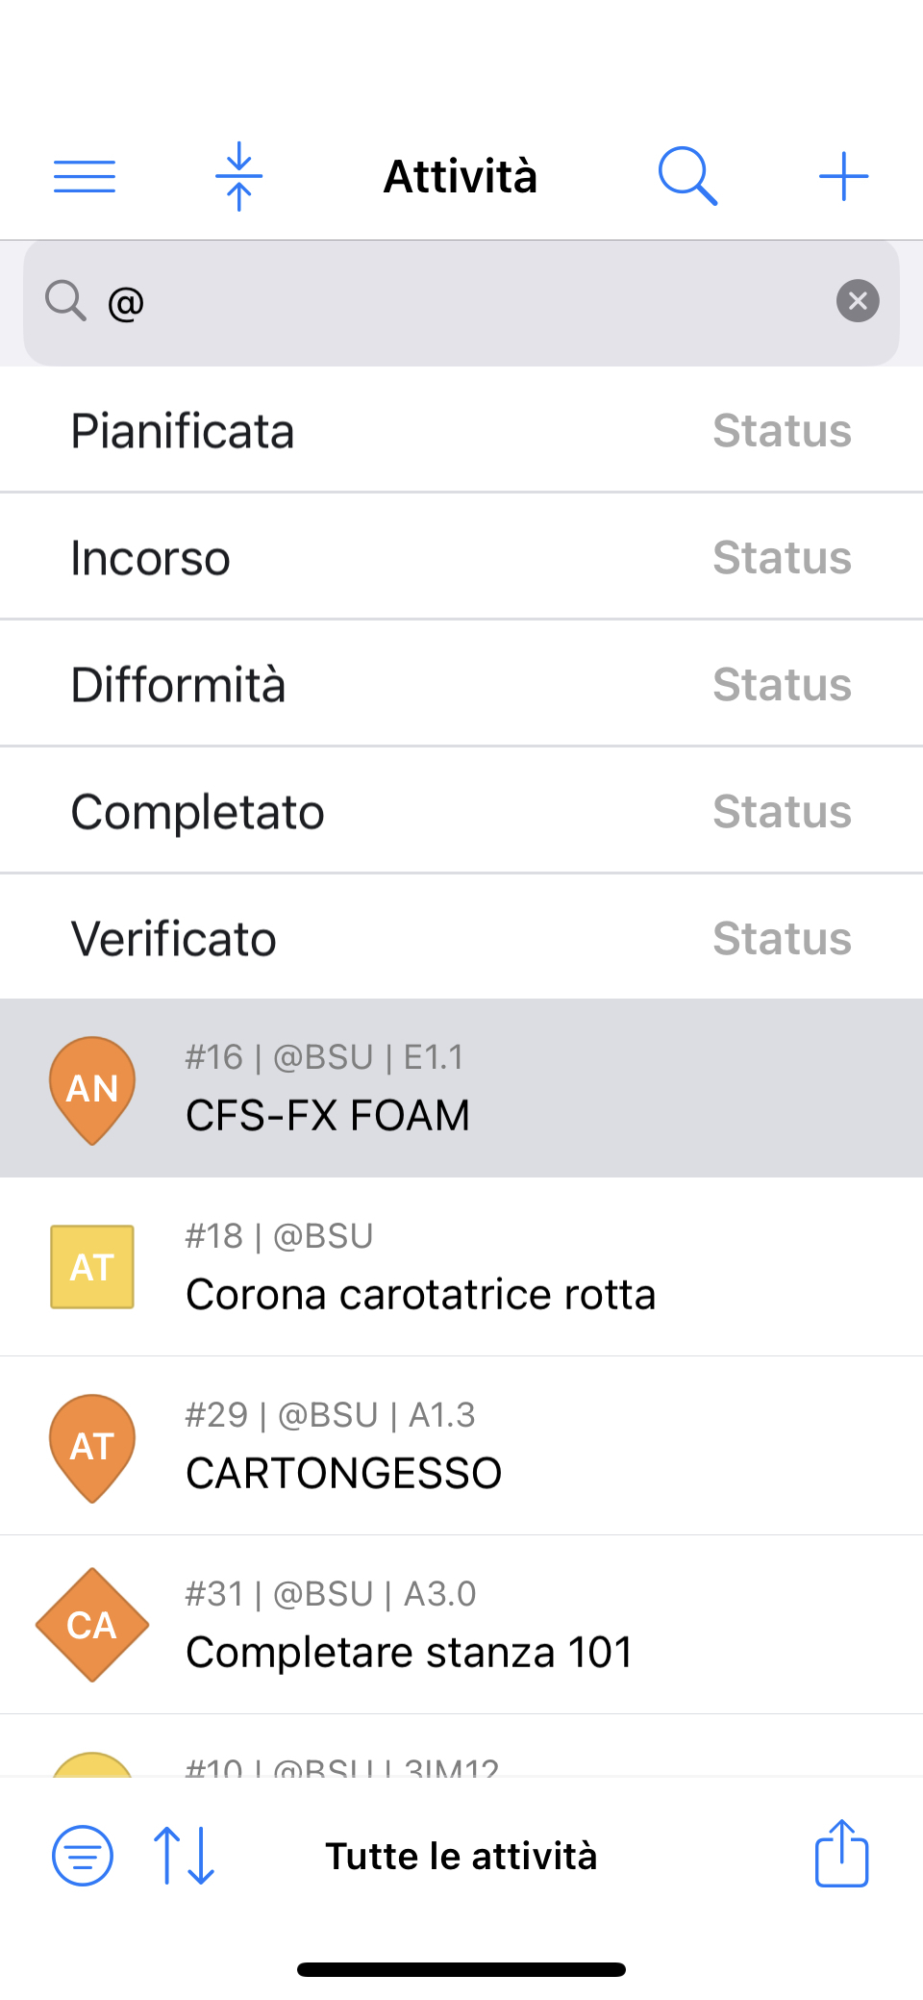Tap the orange CA diamond marker

(92, 1625)
